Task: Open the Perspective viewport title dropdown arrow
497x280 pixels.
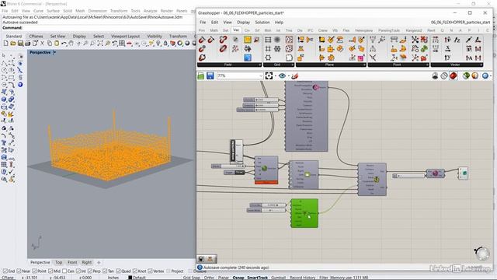Action: (x=54, y=52)
